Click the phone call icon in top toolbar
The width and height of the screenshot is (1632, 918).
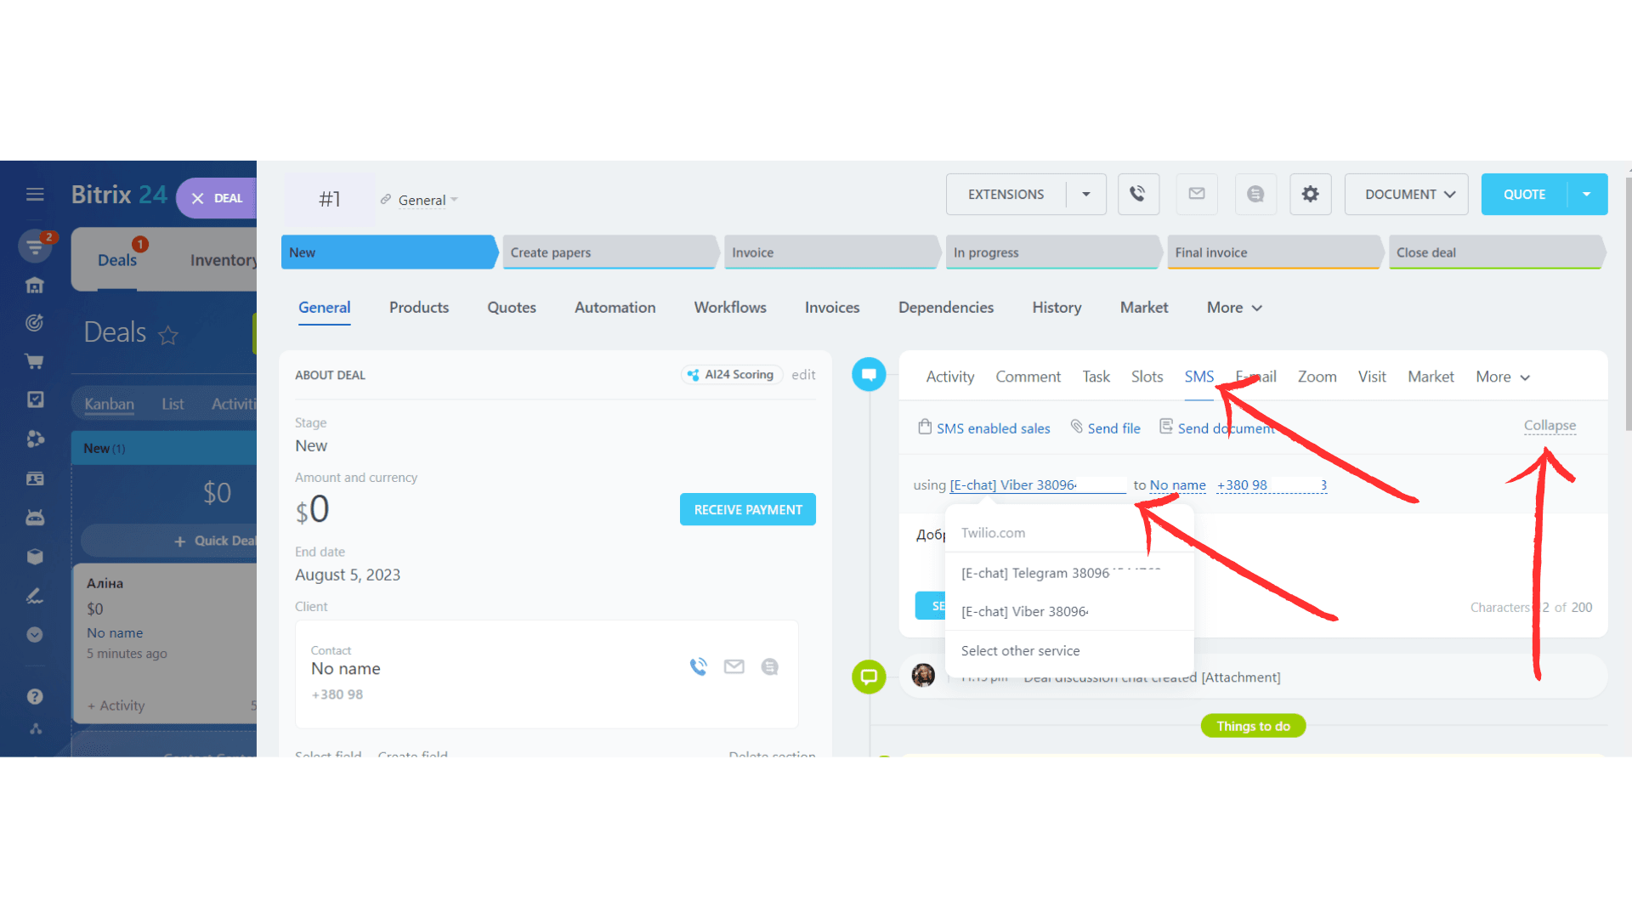tap(1138, 195)
